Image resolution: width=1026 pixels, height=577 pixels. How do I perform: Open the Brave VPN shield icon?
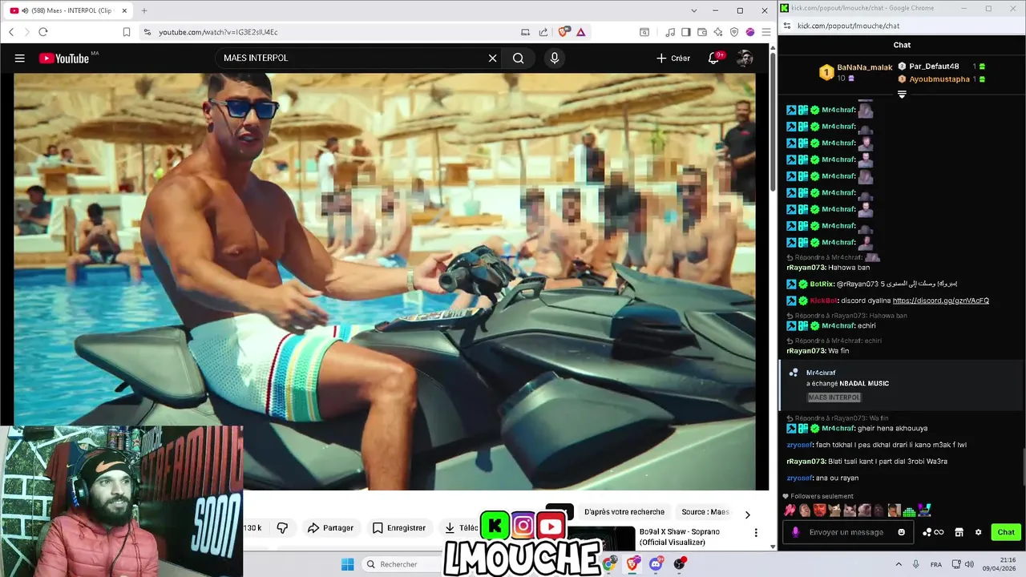click(734, 32)
